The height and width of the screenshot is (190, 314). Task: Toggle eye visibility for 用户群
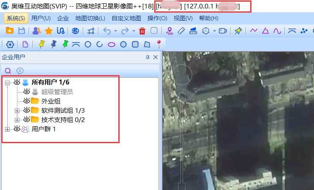17,129
